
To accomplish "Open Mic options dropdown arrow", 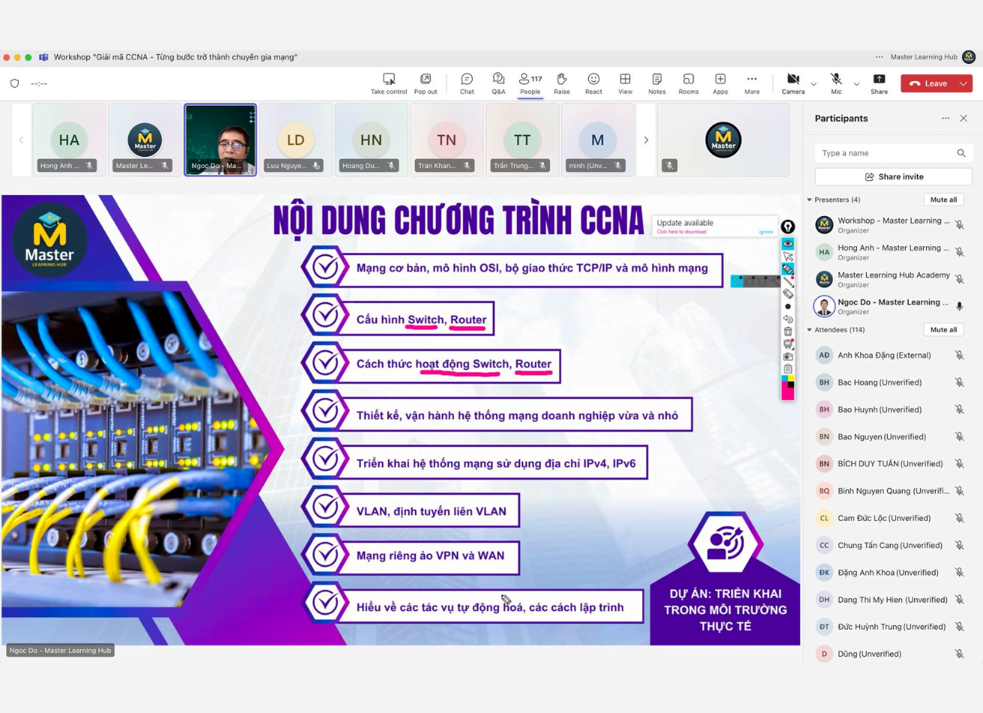I will pyautogui.click(x=856, y=84).
